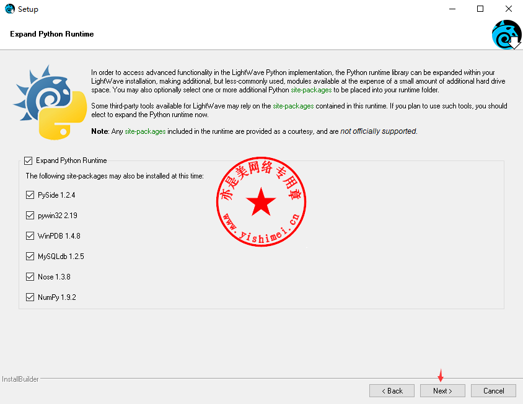Click the 'not officially supported' italic text
Viewport: 523px width, 404px height.
tap(378, 131)
